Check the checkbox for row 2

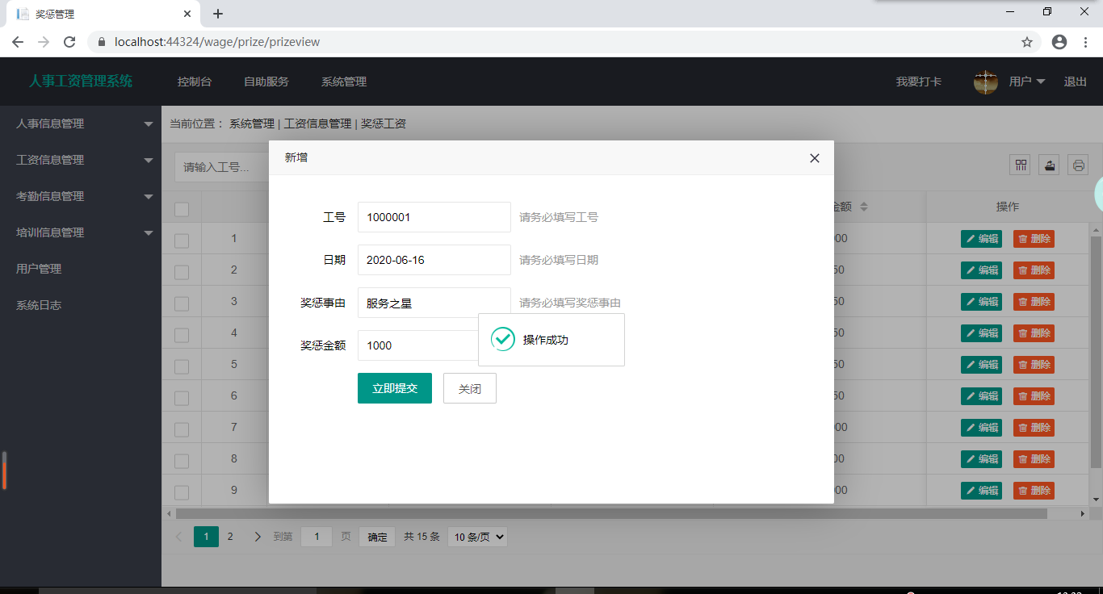point(182,272)
